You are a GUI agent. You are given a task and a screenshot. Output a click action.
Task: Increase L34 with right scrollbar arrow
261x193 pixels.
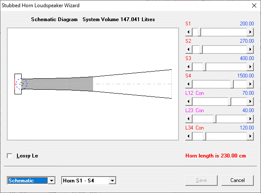click(x=250, y=136)
